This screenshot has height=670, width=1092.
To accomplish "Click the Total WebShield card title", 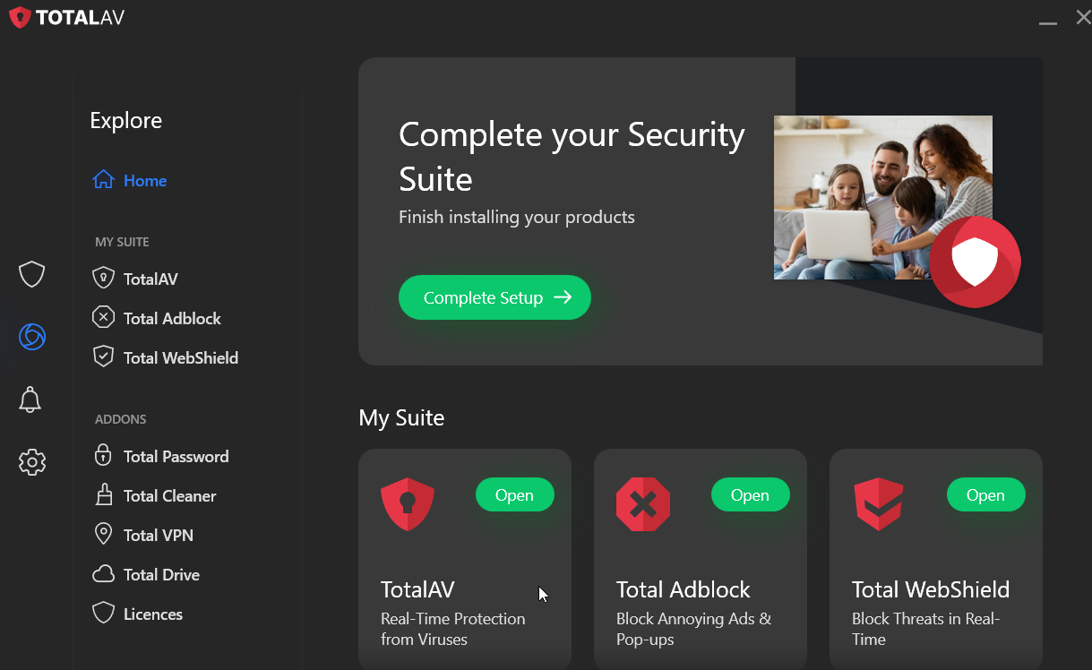I will tap(931, 589).
